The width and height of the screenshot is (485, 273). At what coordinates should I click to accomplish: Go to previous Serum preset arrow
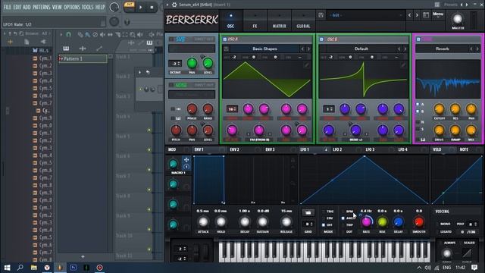tap(410, 15)
